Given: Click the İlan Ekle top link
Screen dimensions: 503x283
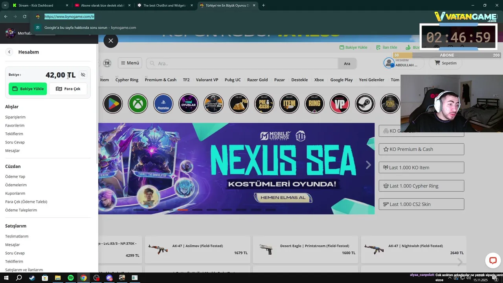Looking at the screenshot, I should (x=387, y=47).
